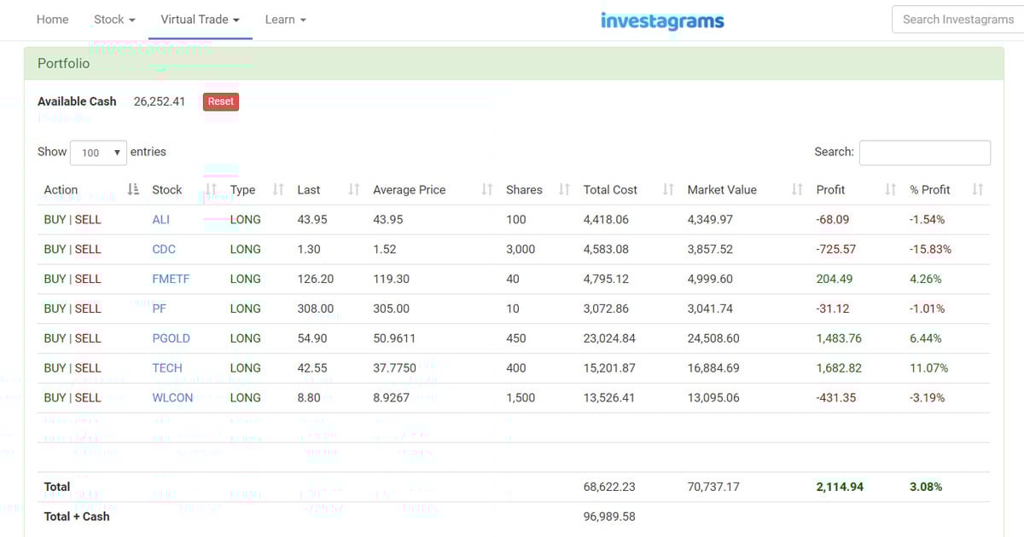Screen dimensions: 1024x537
Task: Sort table by Action column
Action: pos(91,189)
